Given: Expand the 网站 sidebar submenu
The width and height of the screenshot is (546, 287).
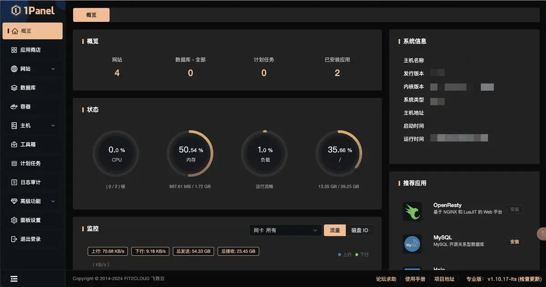Looking at the screenshot, I should tap(53, 69).
